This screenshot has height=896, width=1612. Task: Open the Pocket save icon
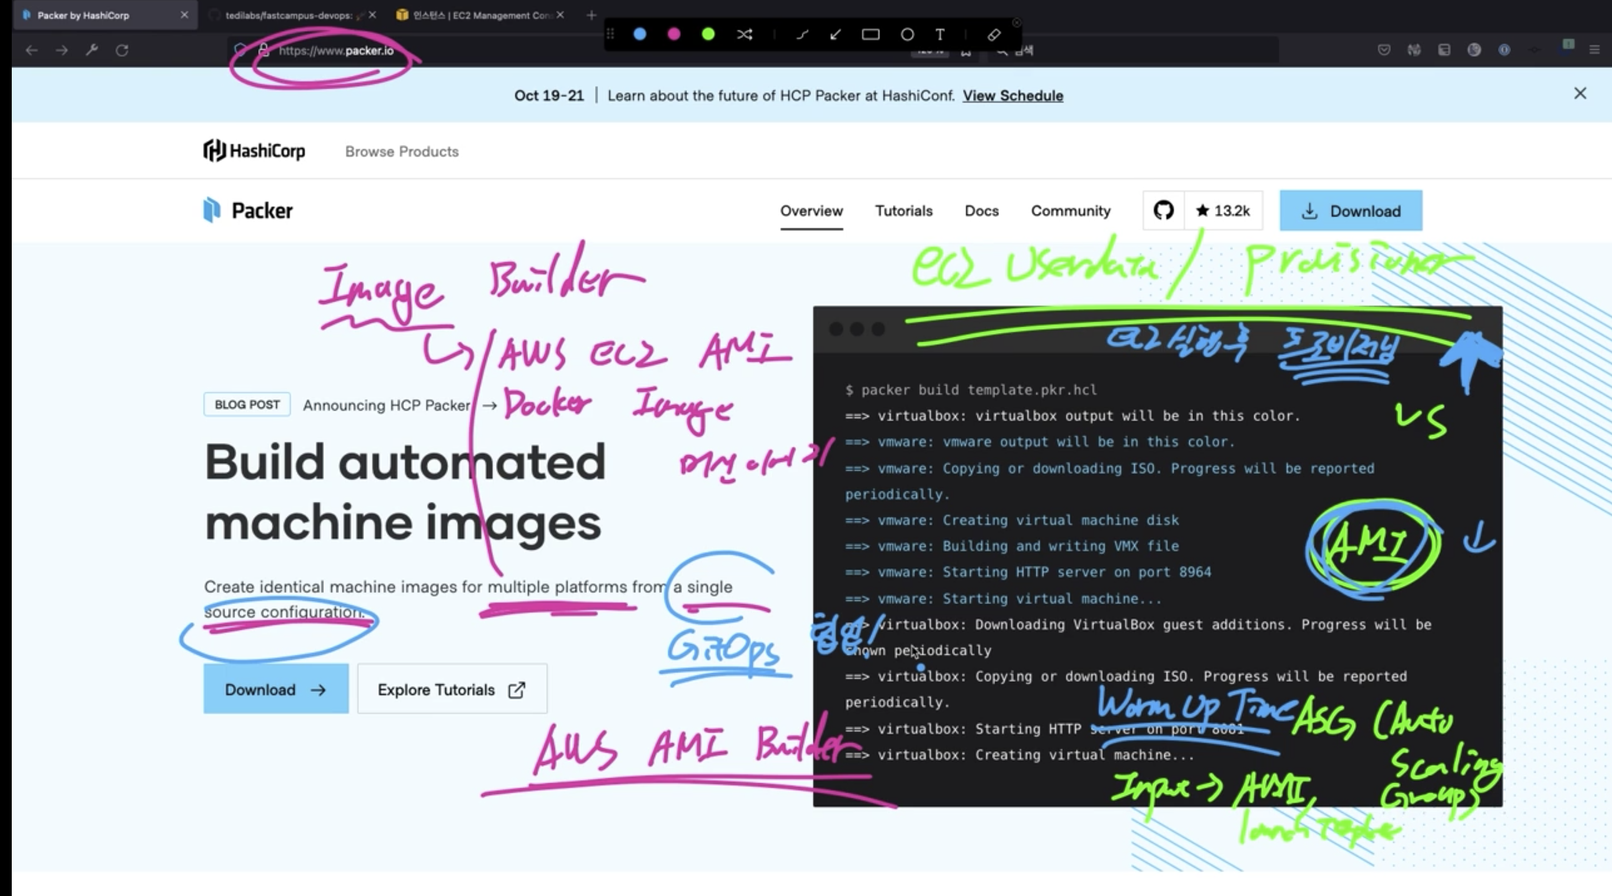click(x=1384, y=50)
